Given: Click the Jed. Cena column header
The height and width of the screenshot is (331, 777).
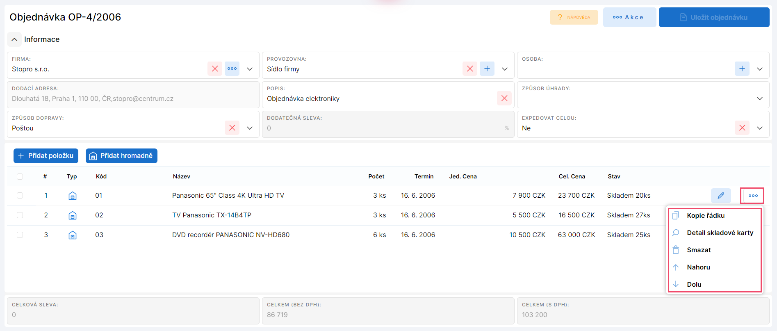Looking at the screenshot, I should [x=463, y=176].
